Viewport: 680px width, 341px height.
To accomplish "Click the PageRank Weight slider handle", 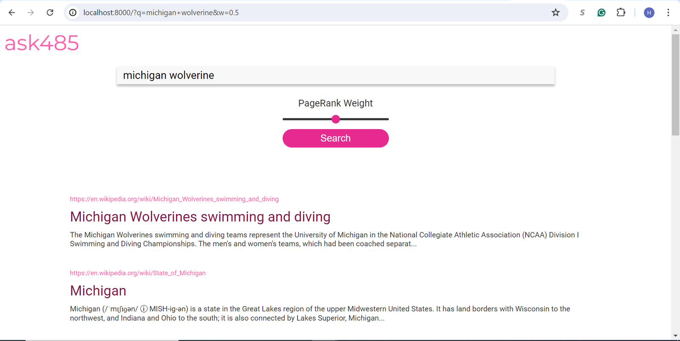I will click(336, 119).
